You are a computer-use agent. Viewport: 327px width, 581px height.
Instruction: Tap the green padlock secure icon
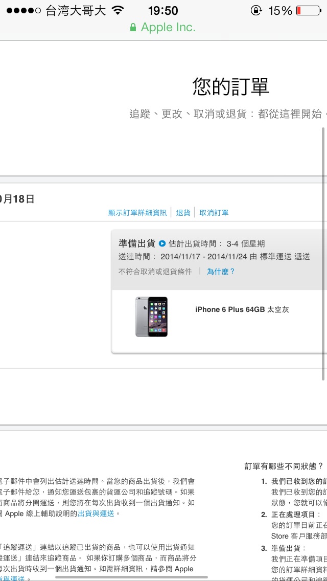(133, 28)
